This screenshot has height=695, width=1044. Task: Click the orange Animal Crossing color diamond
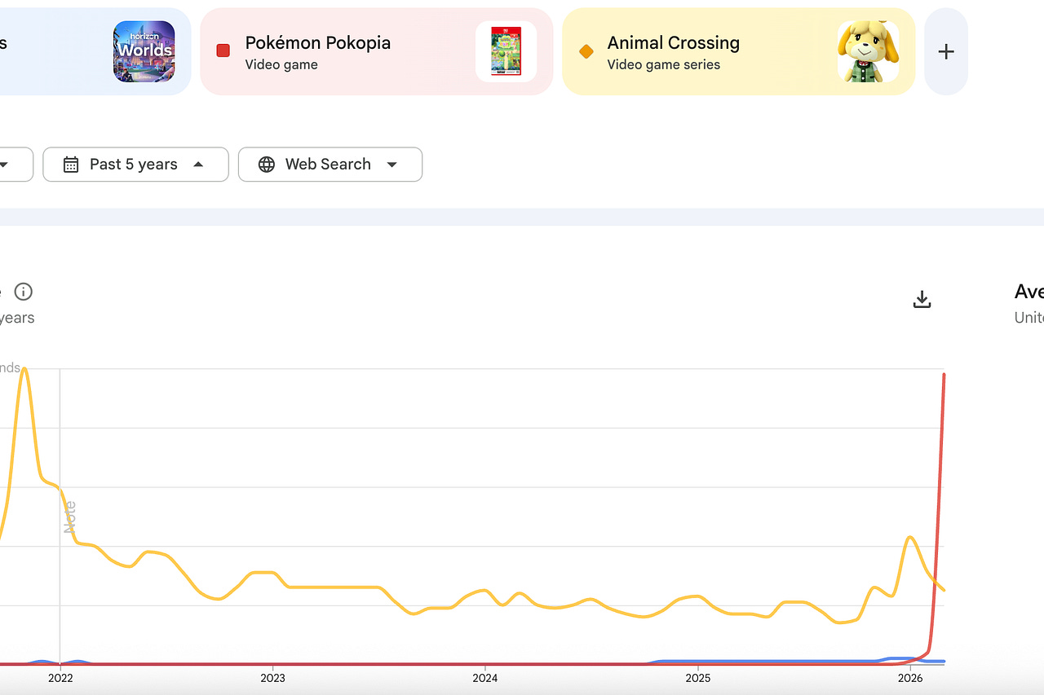pyautogui.click(x=586, y=51)
